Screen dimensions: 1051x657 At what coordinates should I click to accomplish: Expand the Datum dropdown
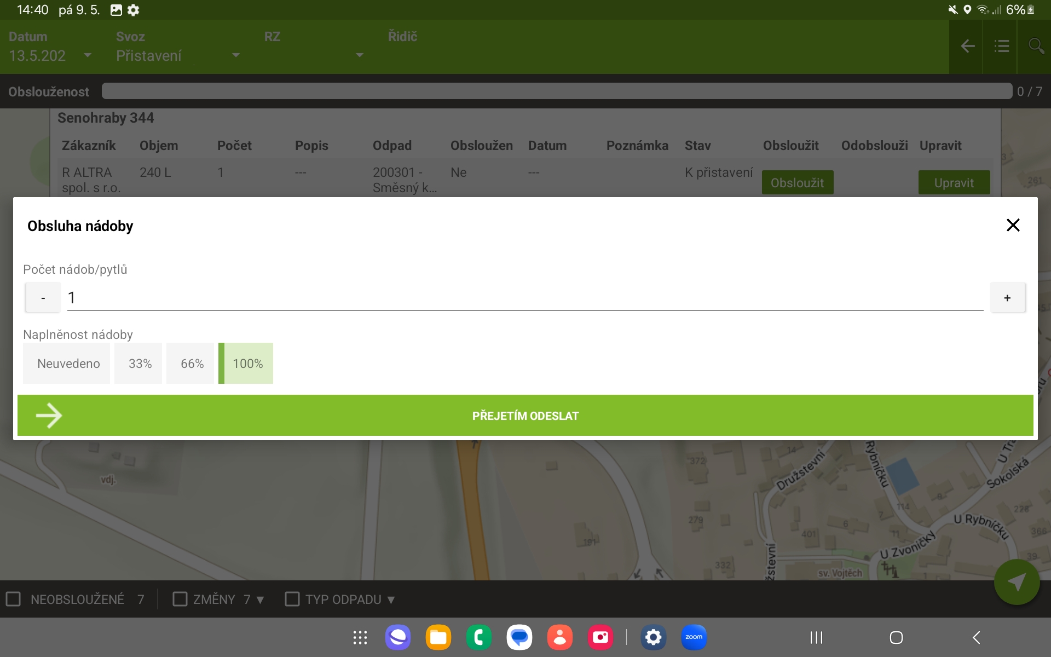pos(87,55)
